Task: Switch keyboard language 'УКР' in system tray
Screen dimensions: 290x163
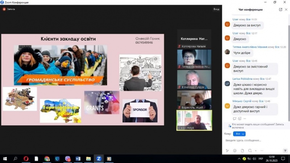Action: pos(260,159)
